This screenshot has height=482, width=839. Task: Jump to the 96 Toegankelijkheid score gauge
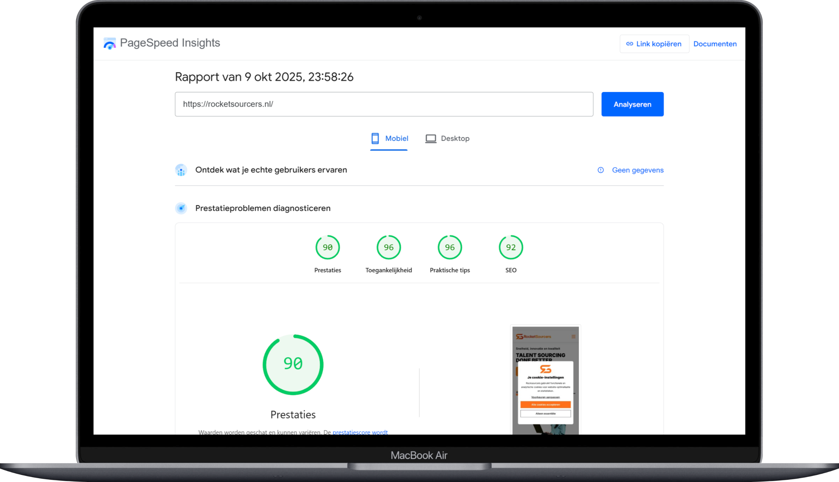388,247
